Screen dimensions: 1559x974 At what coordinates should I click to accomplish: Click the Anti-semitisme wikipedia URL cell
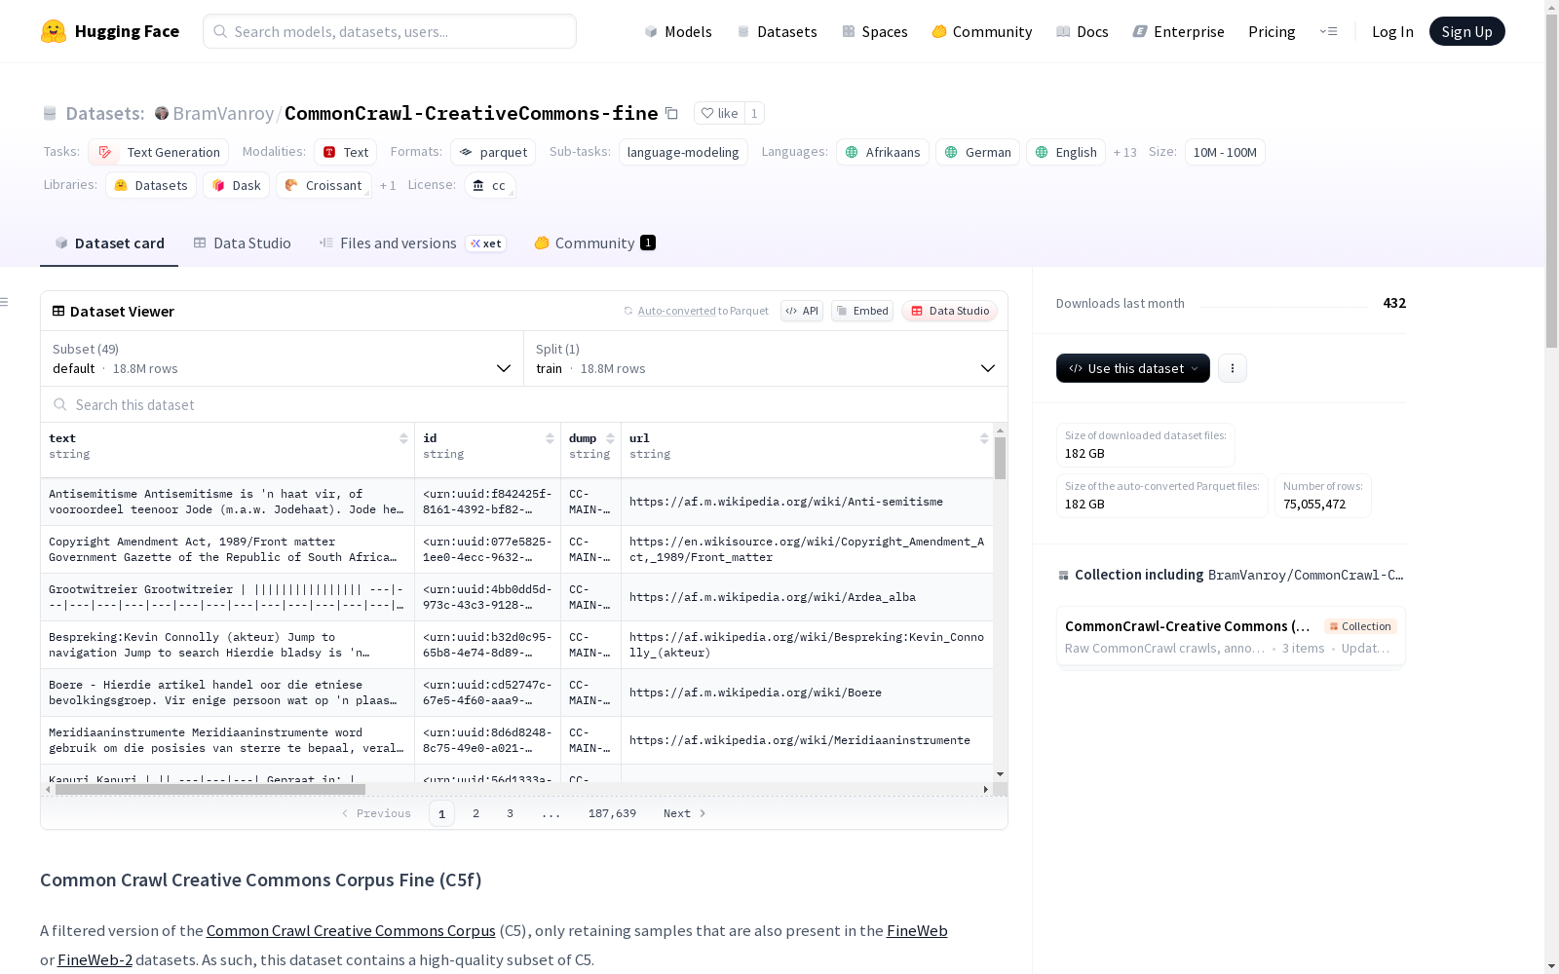(x=807, y=502)
